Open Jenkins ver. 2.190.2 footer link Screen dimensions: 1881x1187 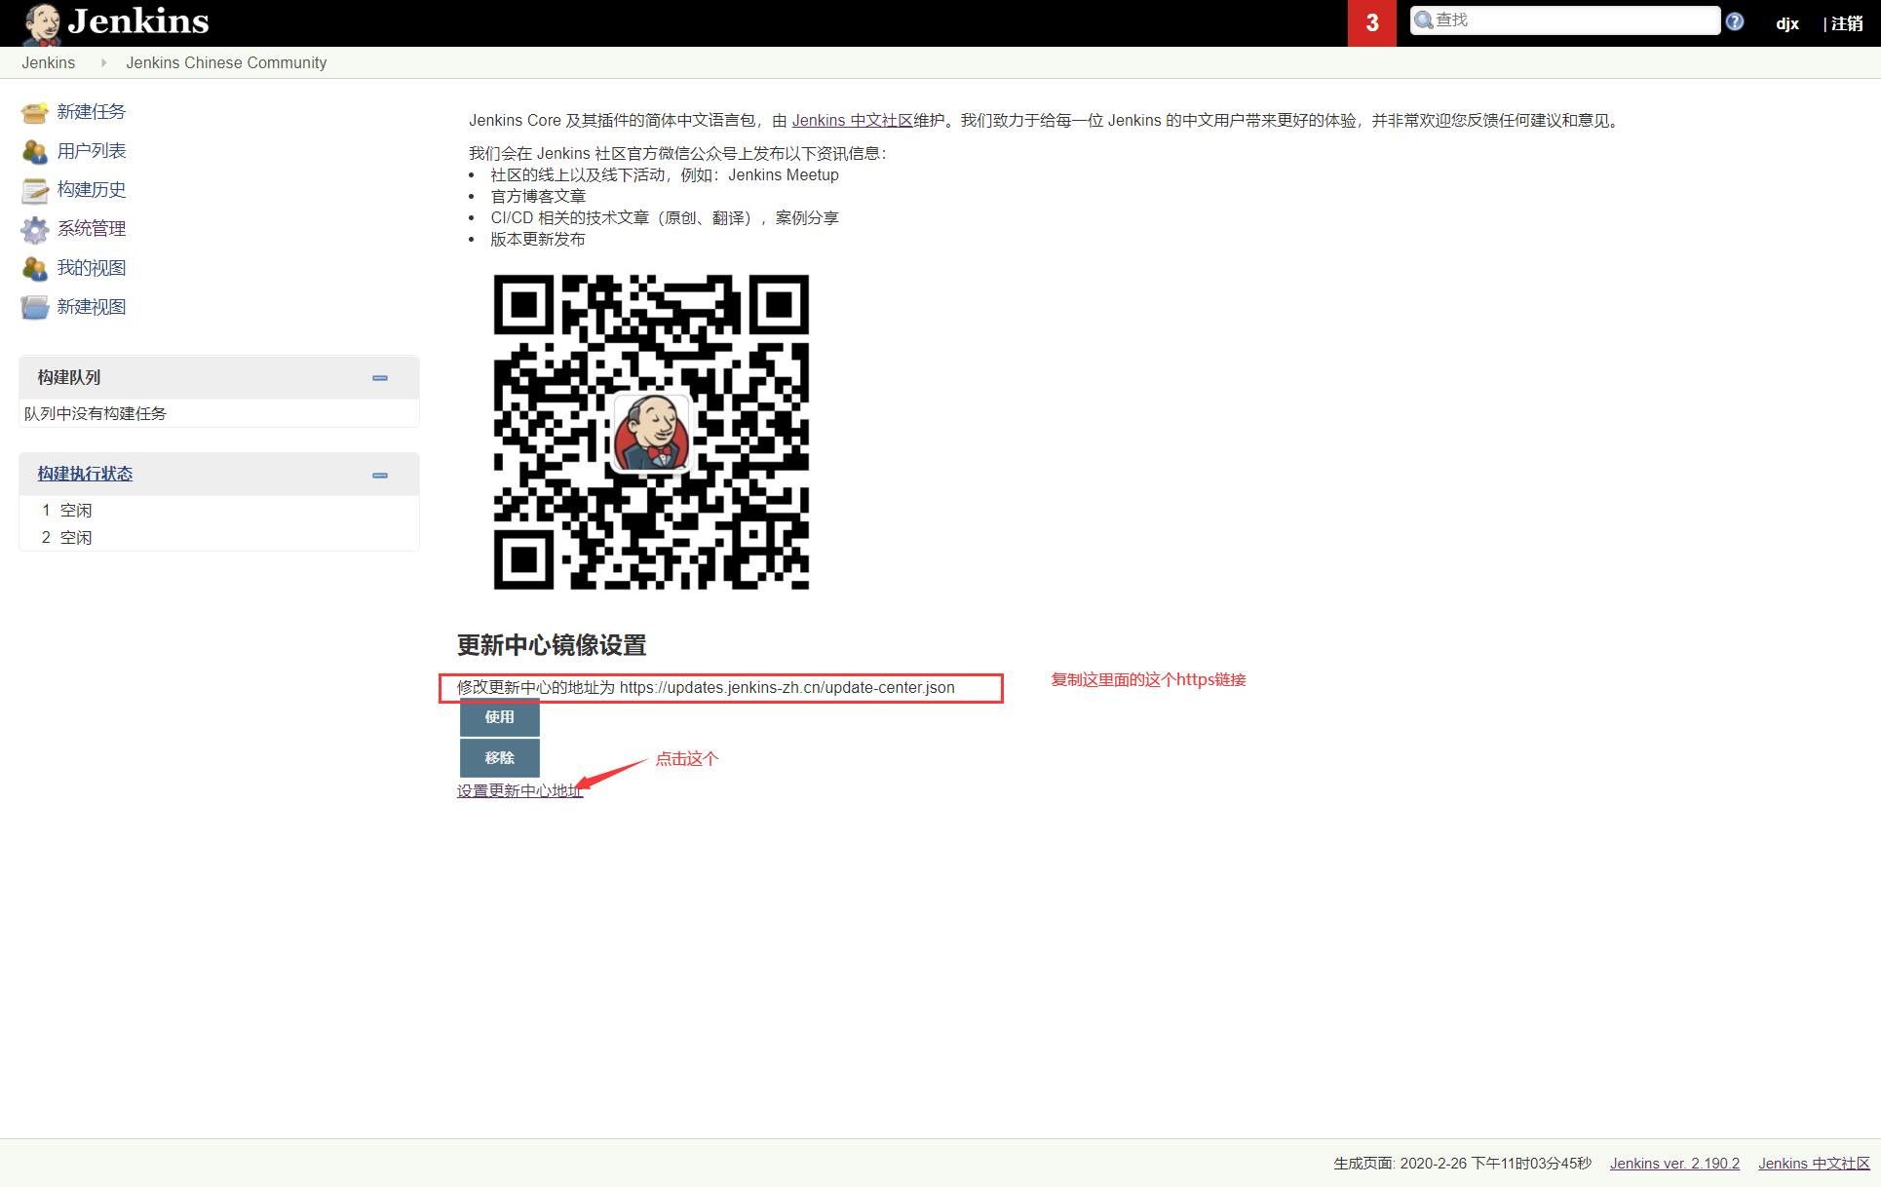tap(1674, 1164)
